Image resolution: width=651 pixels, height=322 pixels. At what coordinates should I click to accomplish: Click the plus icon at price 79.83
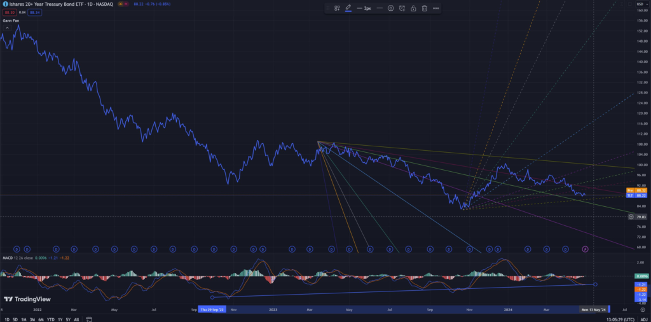631,216
